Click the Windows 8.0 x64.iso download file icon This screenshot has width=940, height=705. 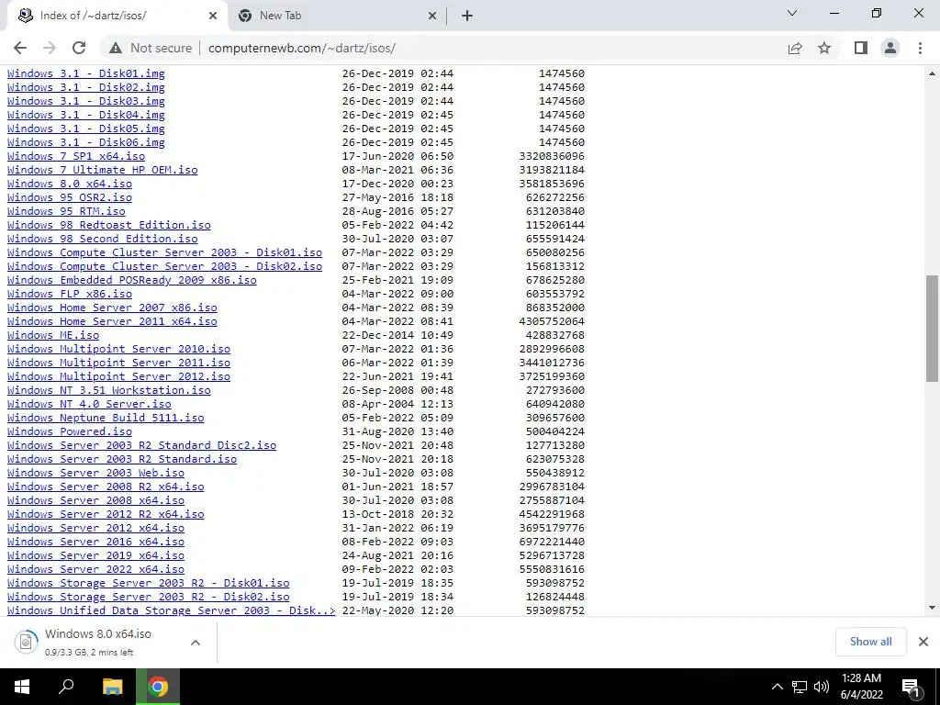tap(26, 642)
